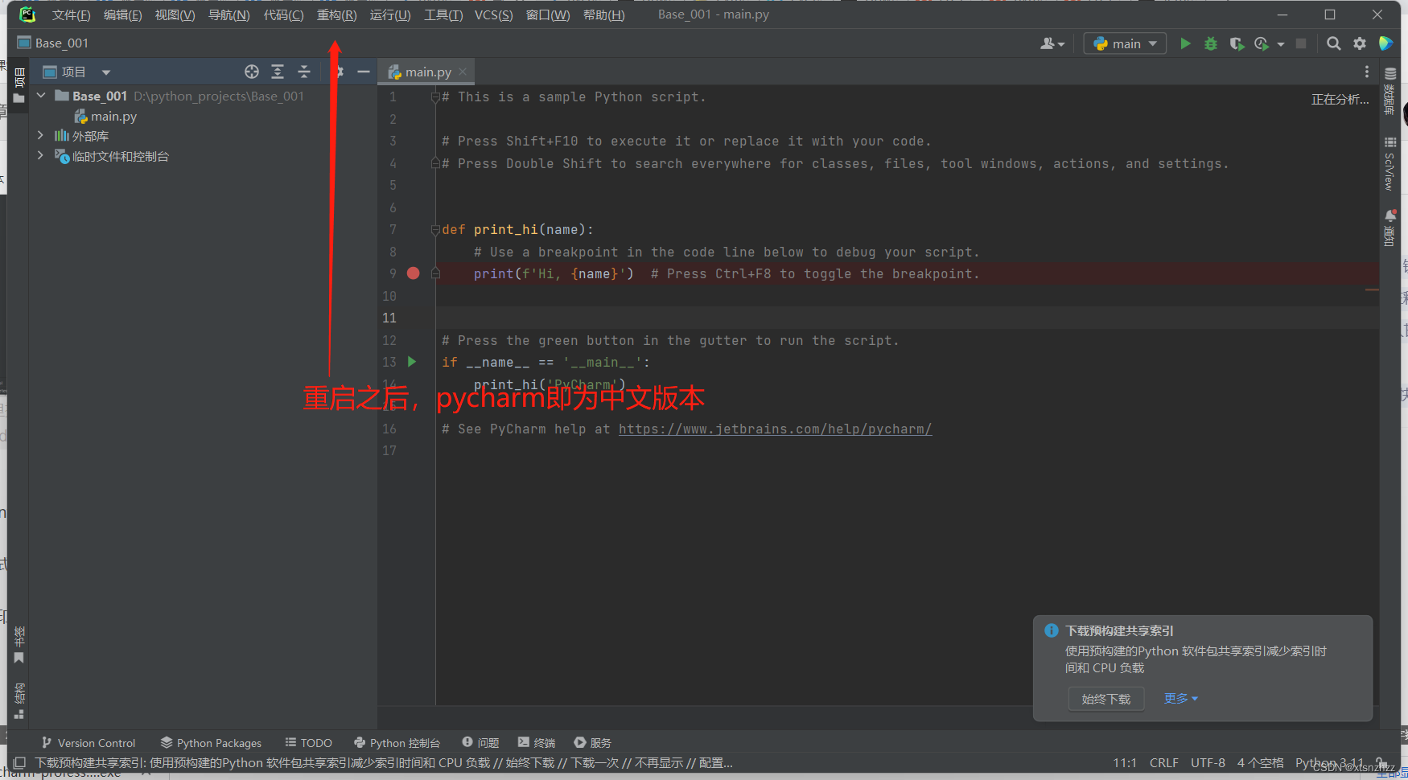The width and height of the screenshot is (1408, 780).
Task: Open the 问题 problems tool tab
Action: click(480, 742)
